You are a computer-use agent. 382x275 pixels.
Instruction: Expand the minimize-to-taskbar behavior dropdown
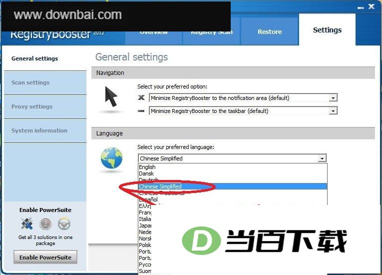point(333,111)
